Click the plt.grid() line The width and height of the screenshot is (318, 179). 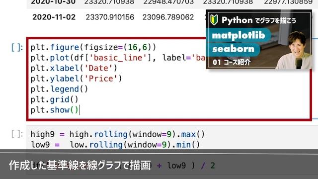click(54, 99)
